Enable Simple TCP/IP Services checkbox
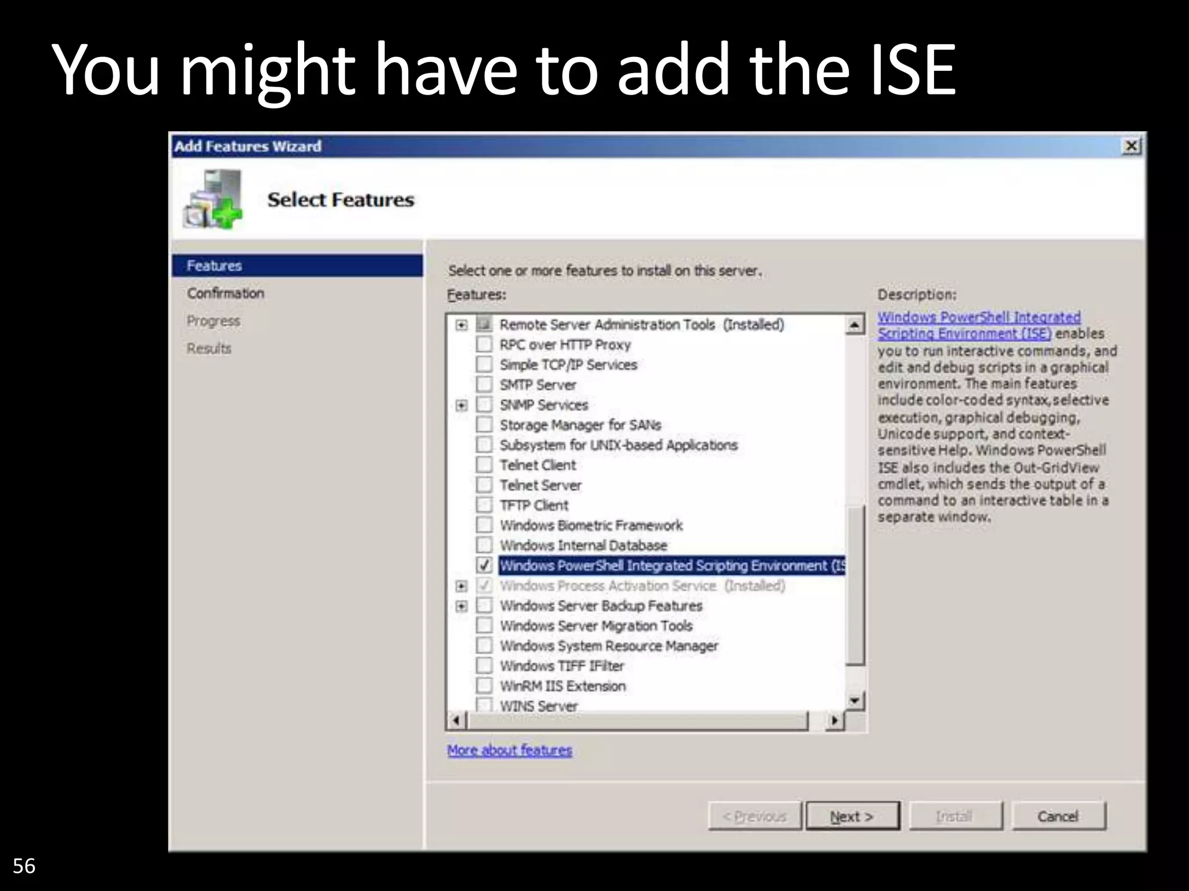This screenshot has height=891, width=1189. 484,364
